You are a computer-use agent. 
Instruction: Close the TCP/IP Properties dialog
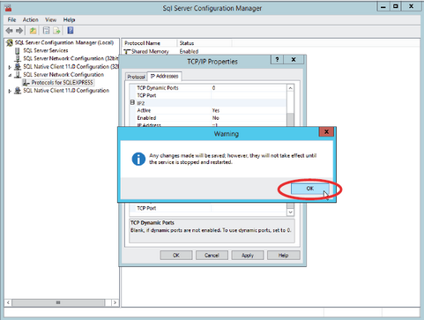(x=294, y=60)
